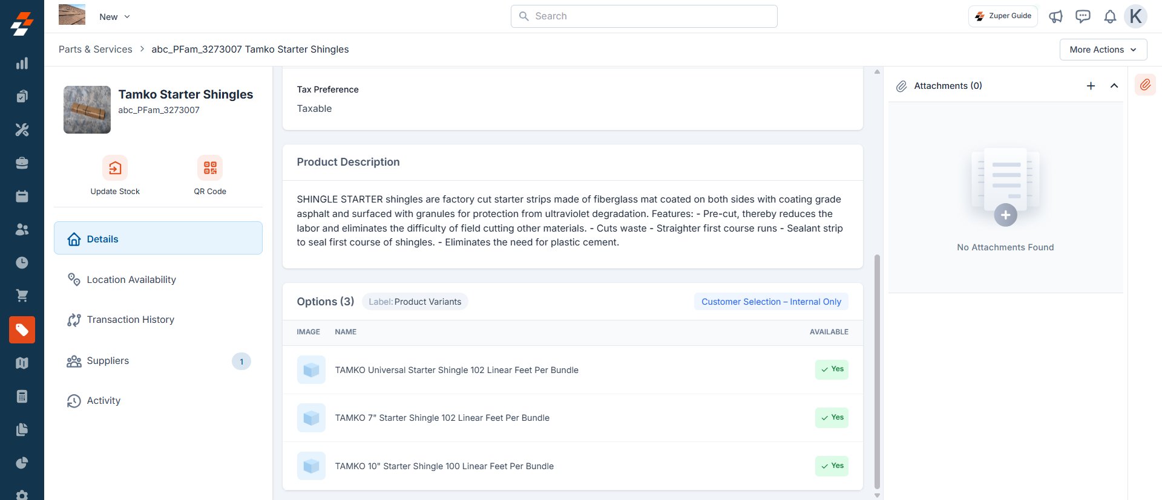The width and height of the screenshot is (1162, 500).
Task: Click the QR Code icon
Action: [210, 168]
